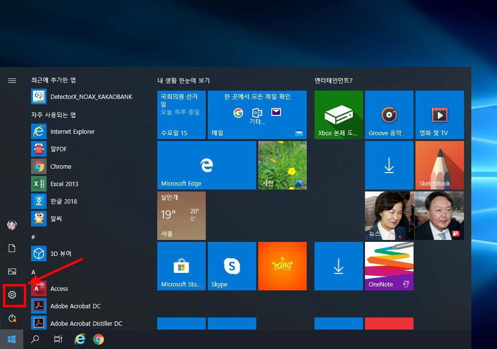Click the Power icon in Start sidebar
Image resolution: width=497 pixels, height=349 pixels.
pos(12,318)
